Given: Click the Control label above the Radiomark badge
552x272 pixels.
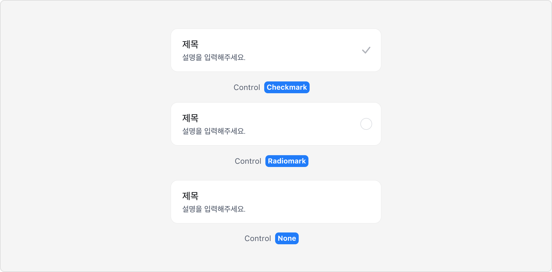Looking at the screenshot, I should [248, 161].
